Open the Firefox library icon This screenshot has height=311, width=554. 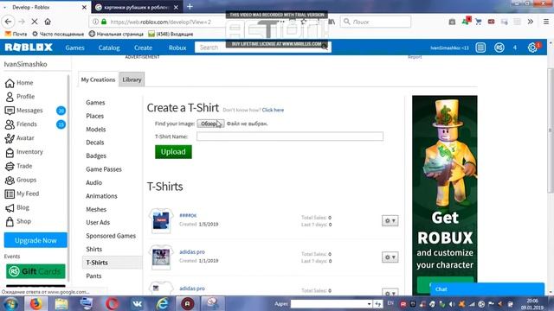(x=332, y=22)
